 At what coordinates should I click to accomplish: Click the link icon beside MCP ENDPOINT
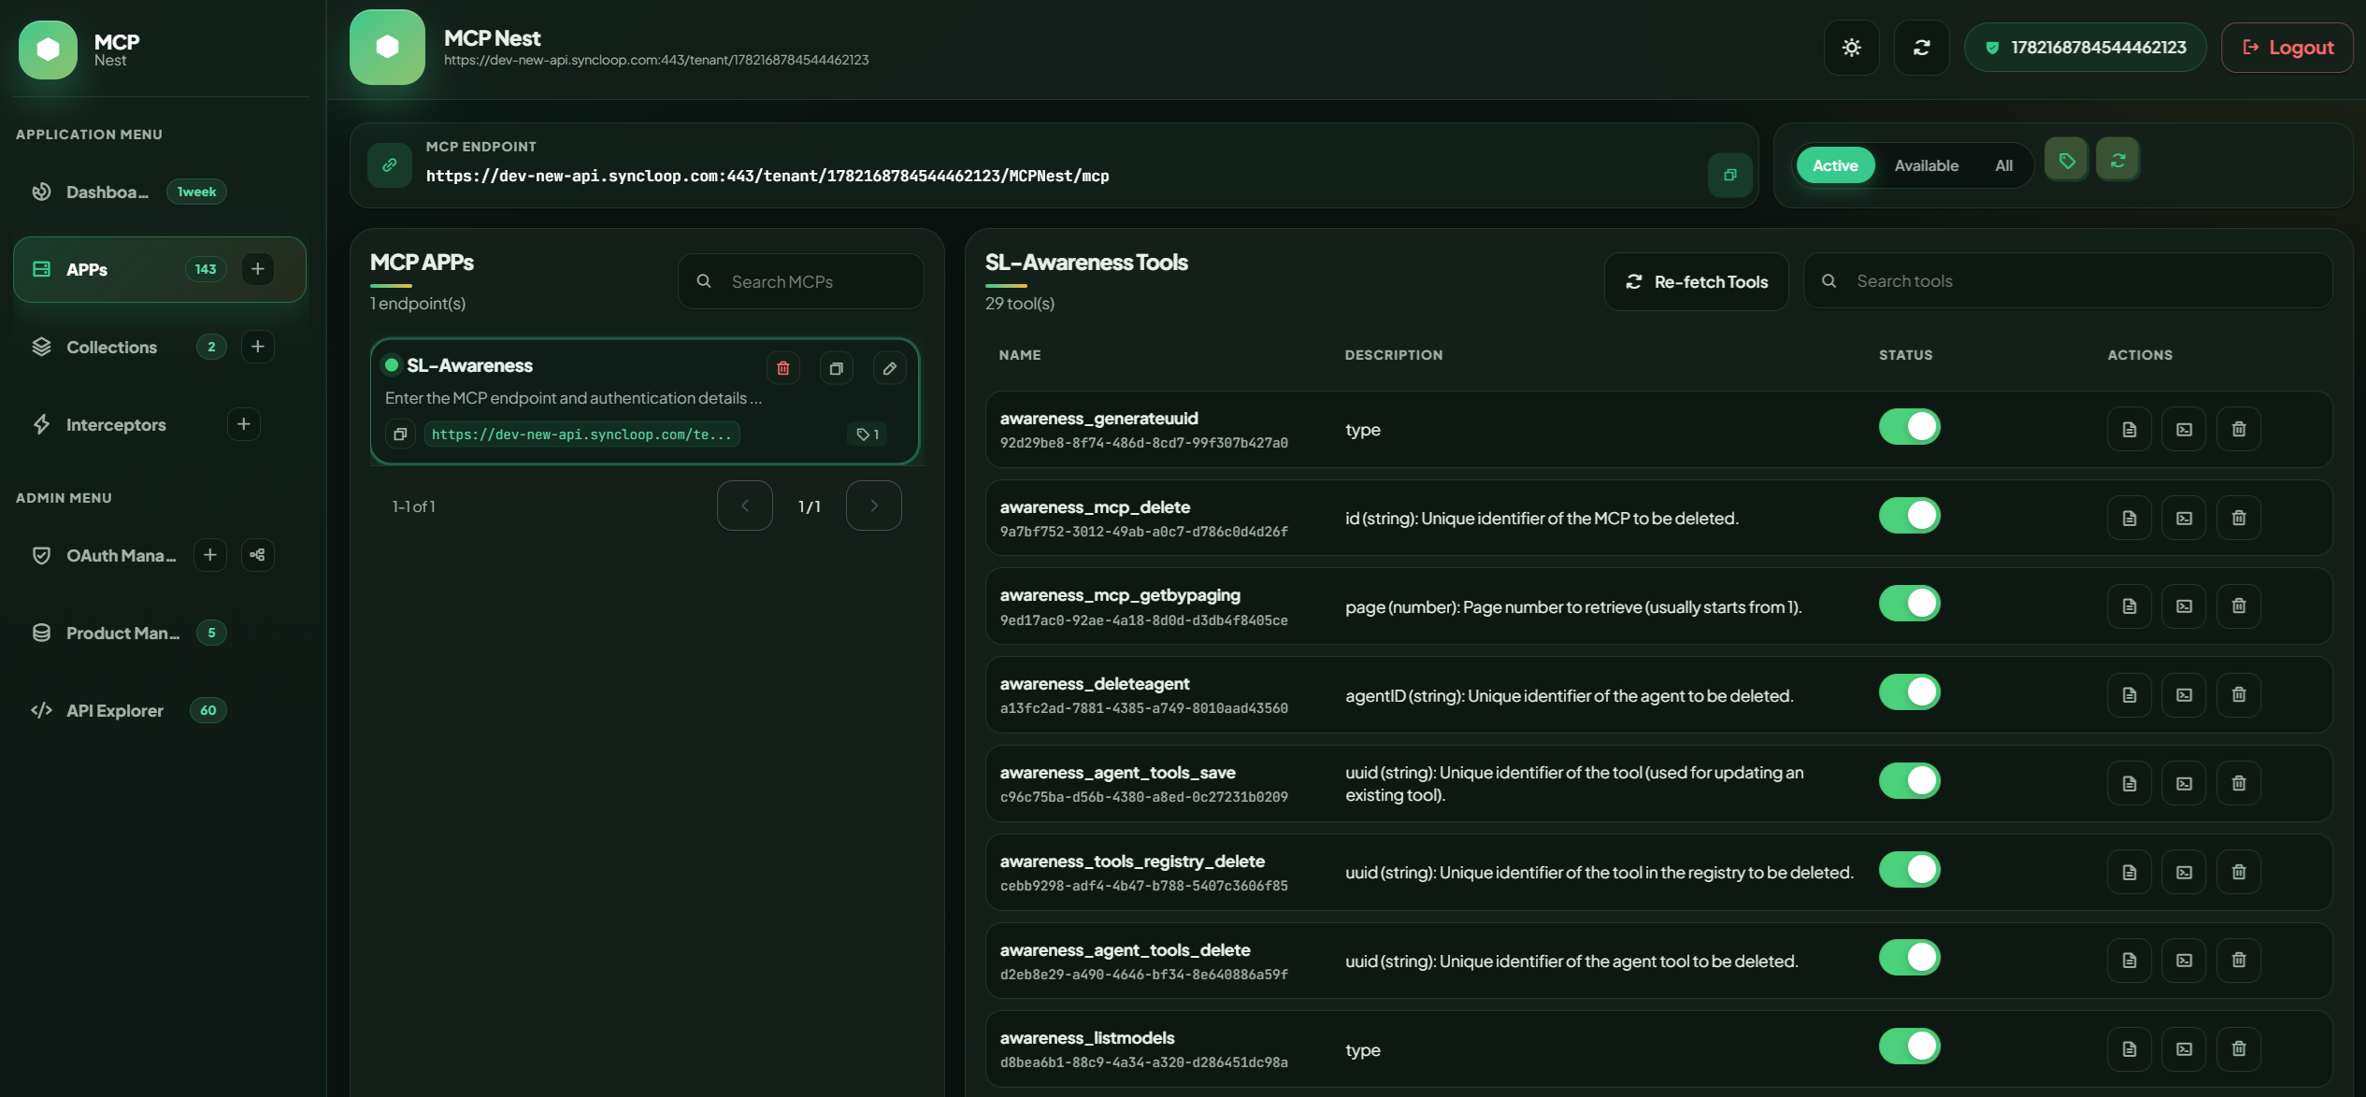390,165
